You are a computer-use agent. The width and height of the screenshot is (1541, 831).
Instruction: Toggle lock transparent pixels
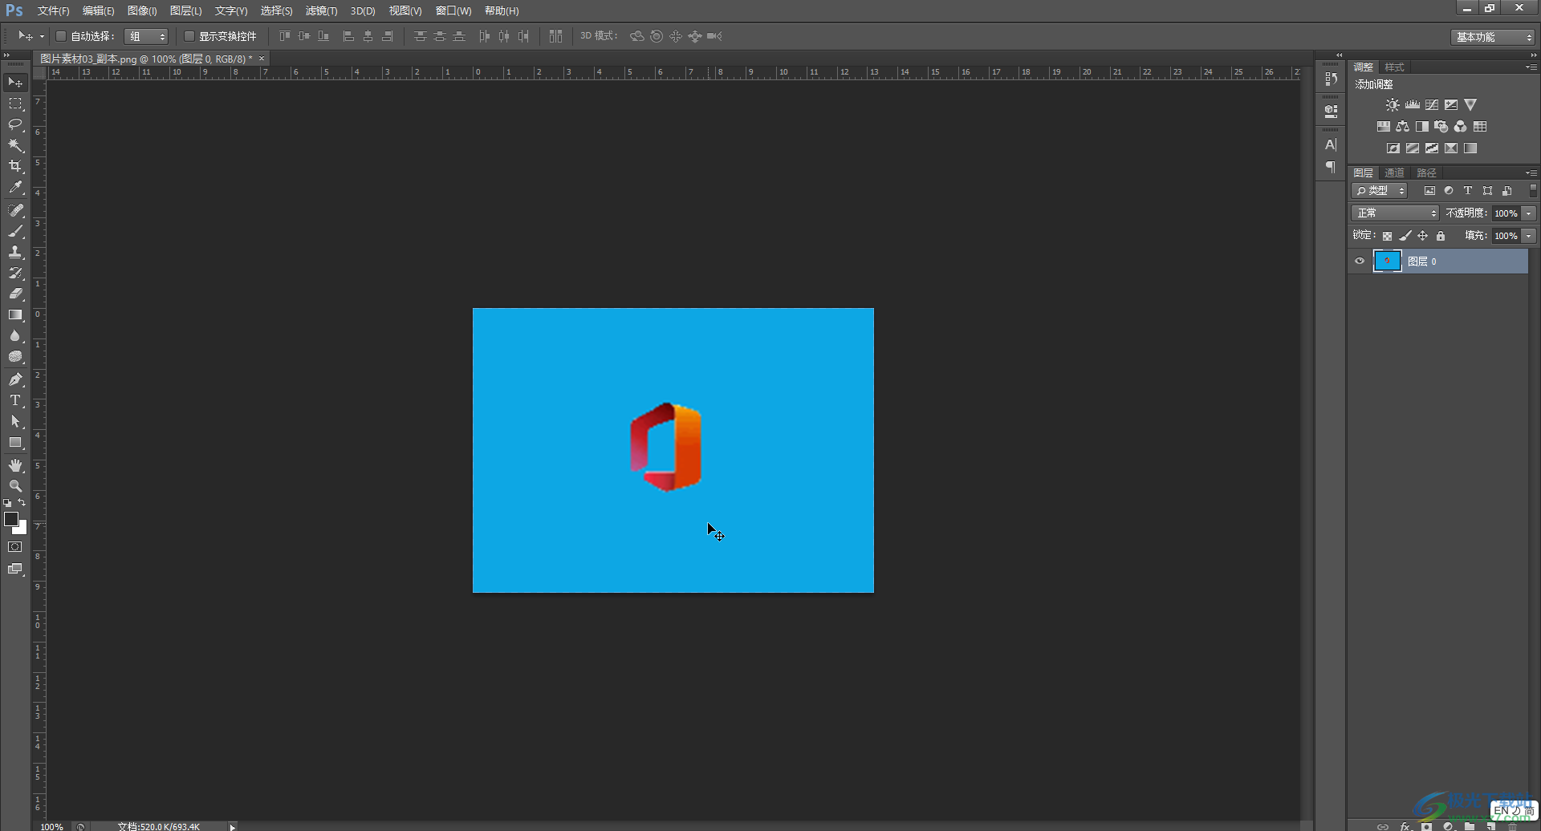pos(1387,236)
